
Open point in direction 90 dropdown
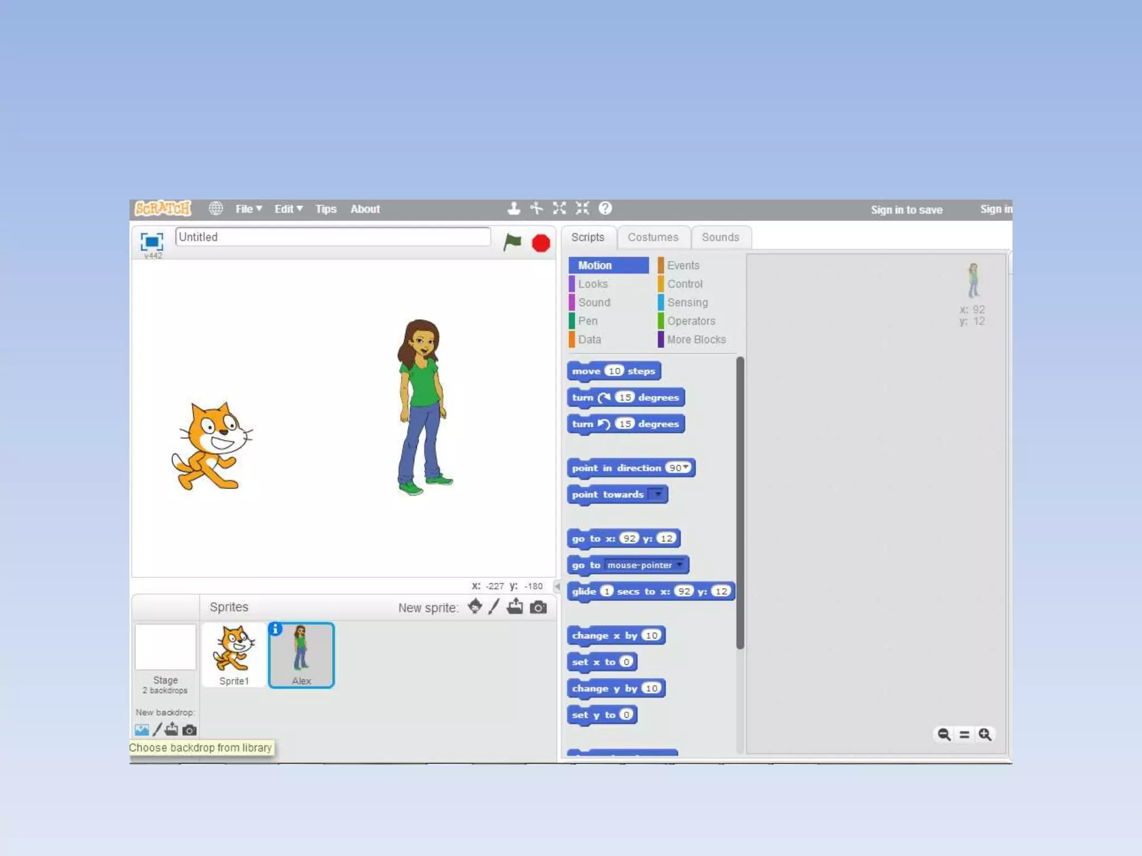686,467
